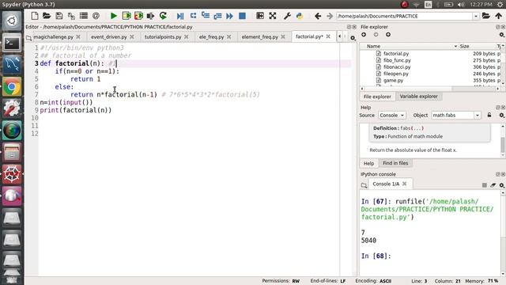Image resolution: width=506 pixels, height=285 pixels.
Task: Go to previous folder in File explorer
Action: coord(364,35)
